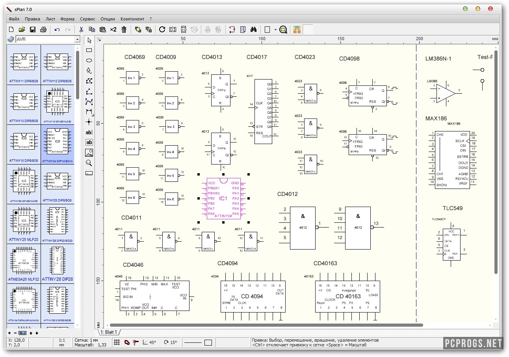Select the ATMEGA26 MLF32 component thumbnail
This screenshot has height=357, width=509.
[x=24, y=263]
